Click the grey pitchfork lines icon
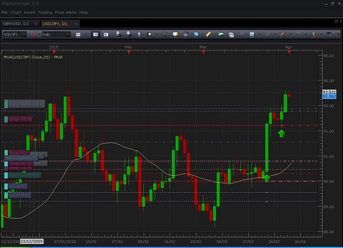The width and height of the screenshot is (343, 248). pos(241,34)
